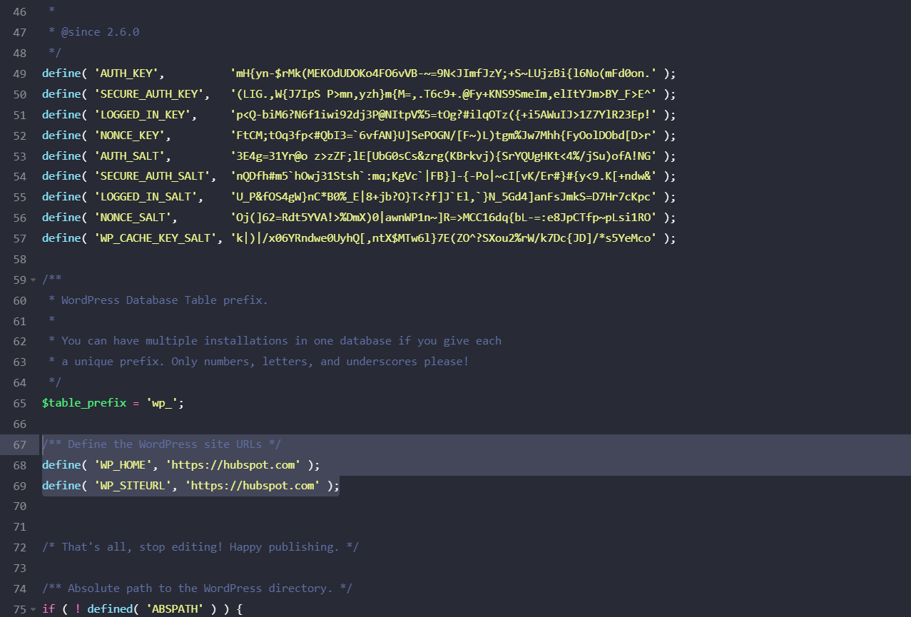Click line number 72 in the gutter
The image size is (911, 617).
20,547
